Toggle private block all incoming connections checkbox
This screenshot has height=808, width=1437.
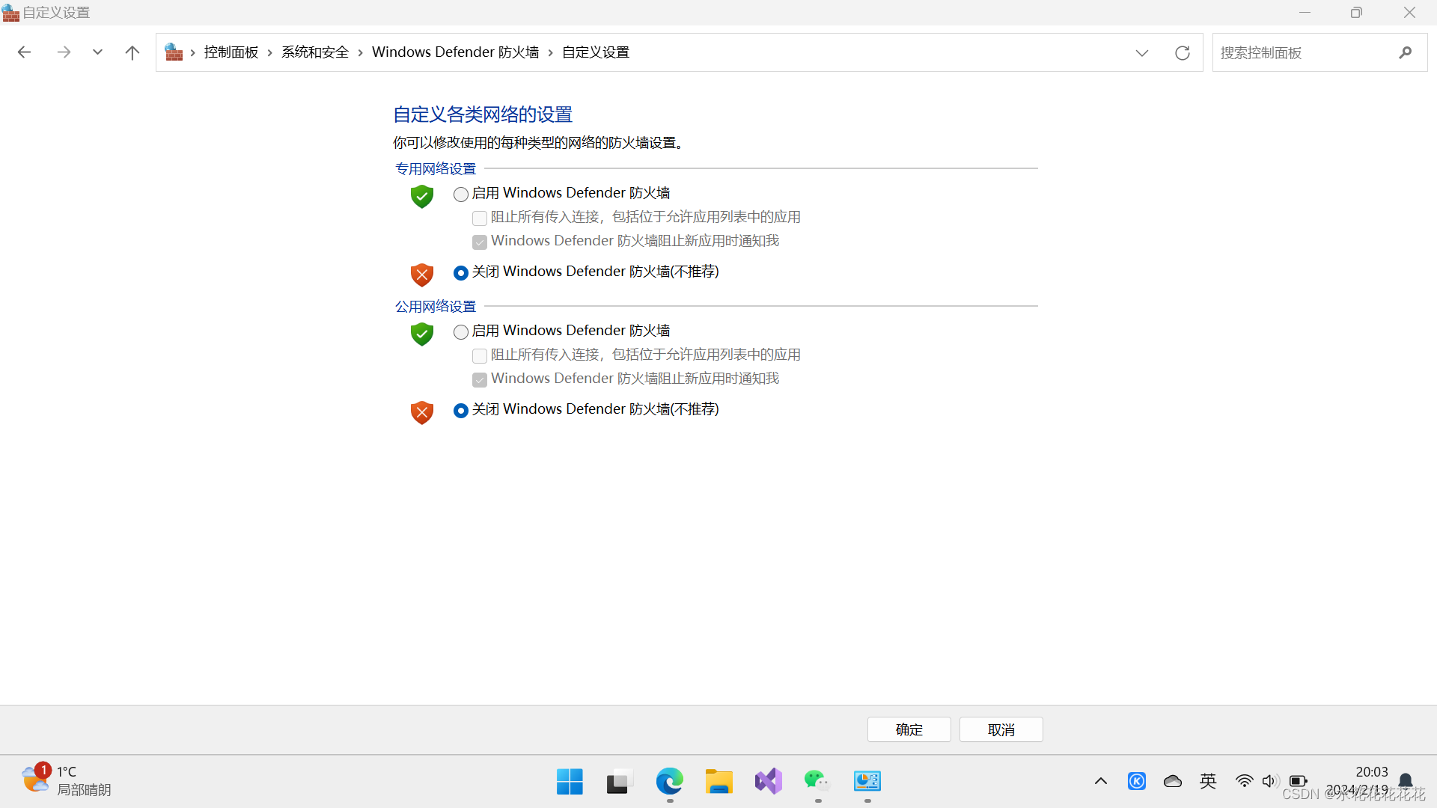coord(480,218)
